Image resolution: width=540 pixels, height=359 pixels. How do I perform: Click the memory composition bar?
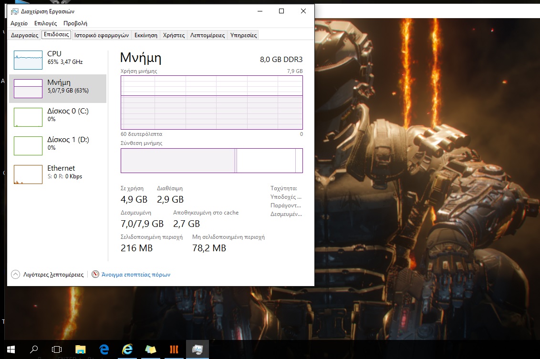pyautogui.click(x=212, y=161)
